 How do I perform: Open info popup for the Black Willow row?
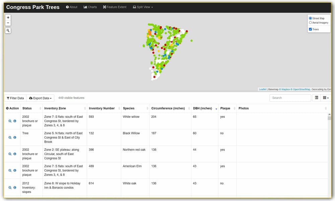[15, 137]
